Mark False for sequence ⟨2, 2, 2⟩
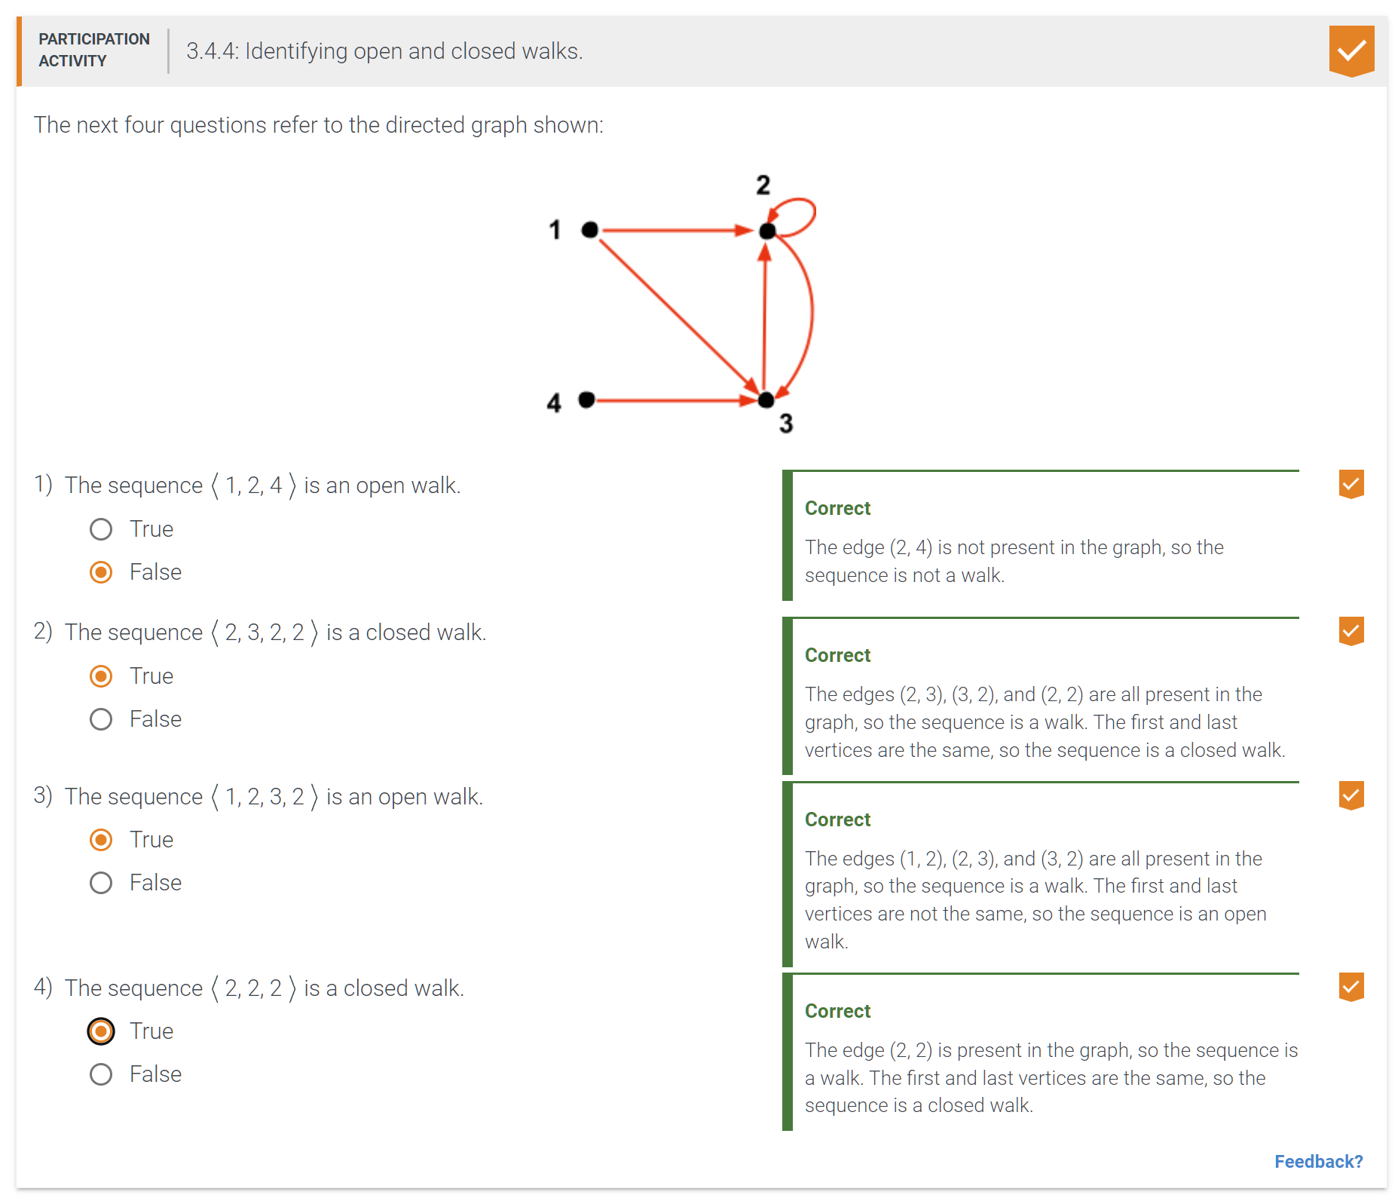The image size is (1398, 1204). point(101,1074)
